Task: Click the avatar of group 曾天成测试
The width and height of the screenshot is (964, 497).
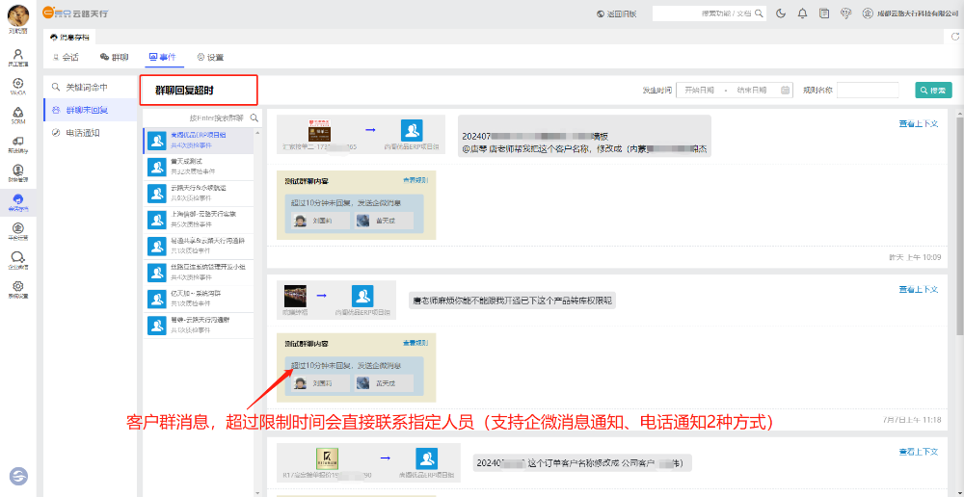Action: pos(155,166)
